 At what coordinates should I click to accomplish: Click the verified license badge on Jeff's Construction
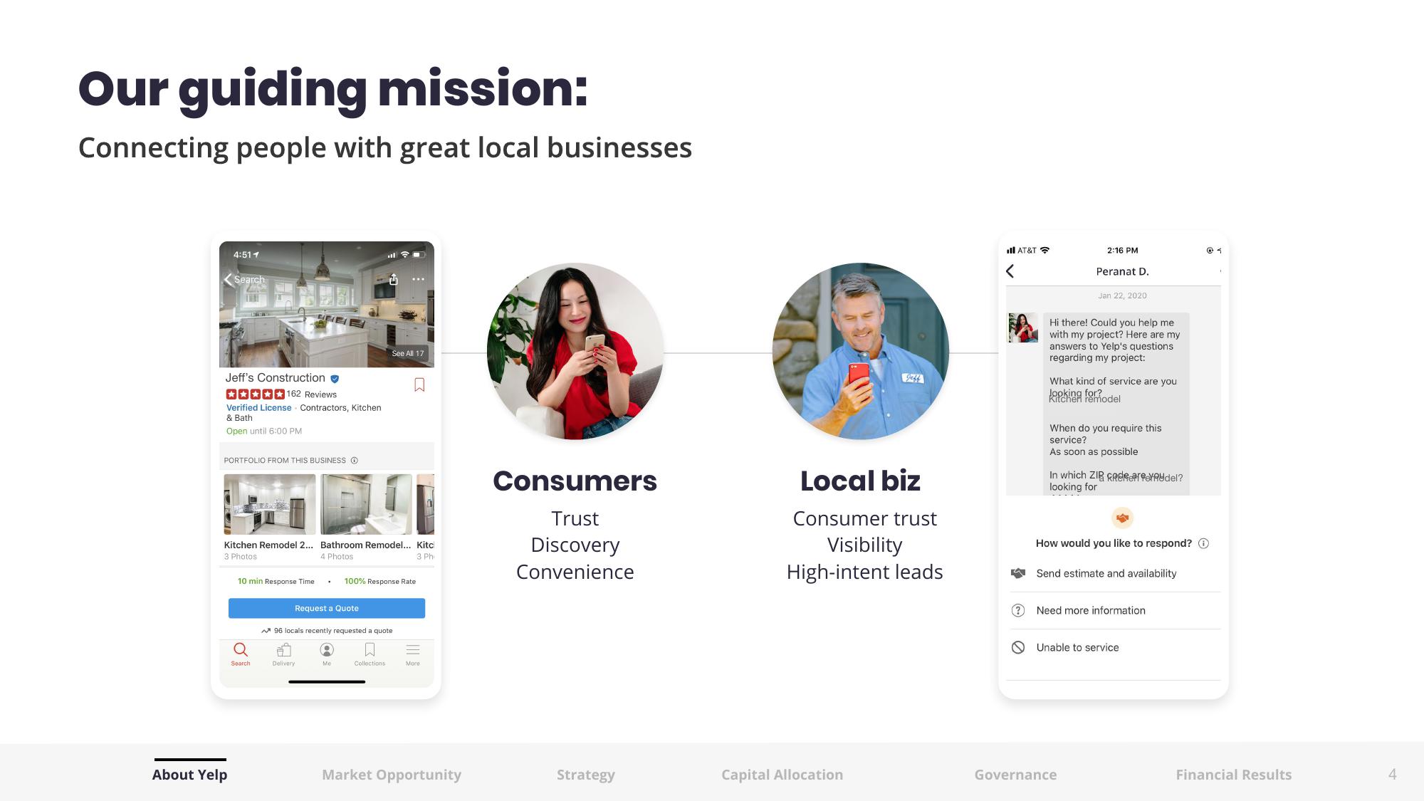(338, 377)
